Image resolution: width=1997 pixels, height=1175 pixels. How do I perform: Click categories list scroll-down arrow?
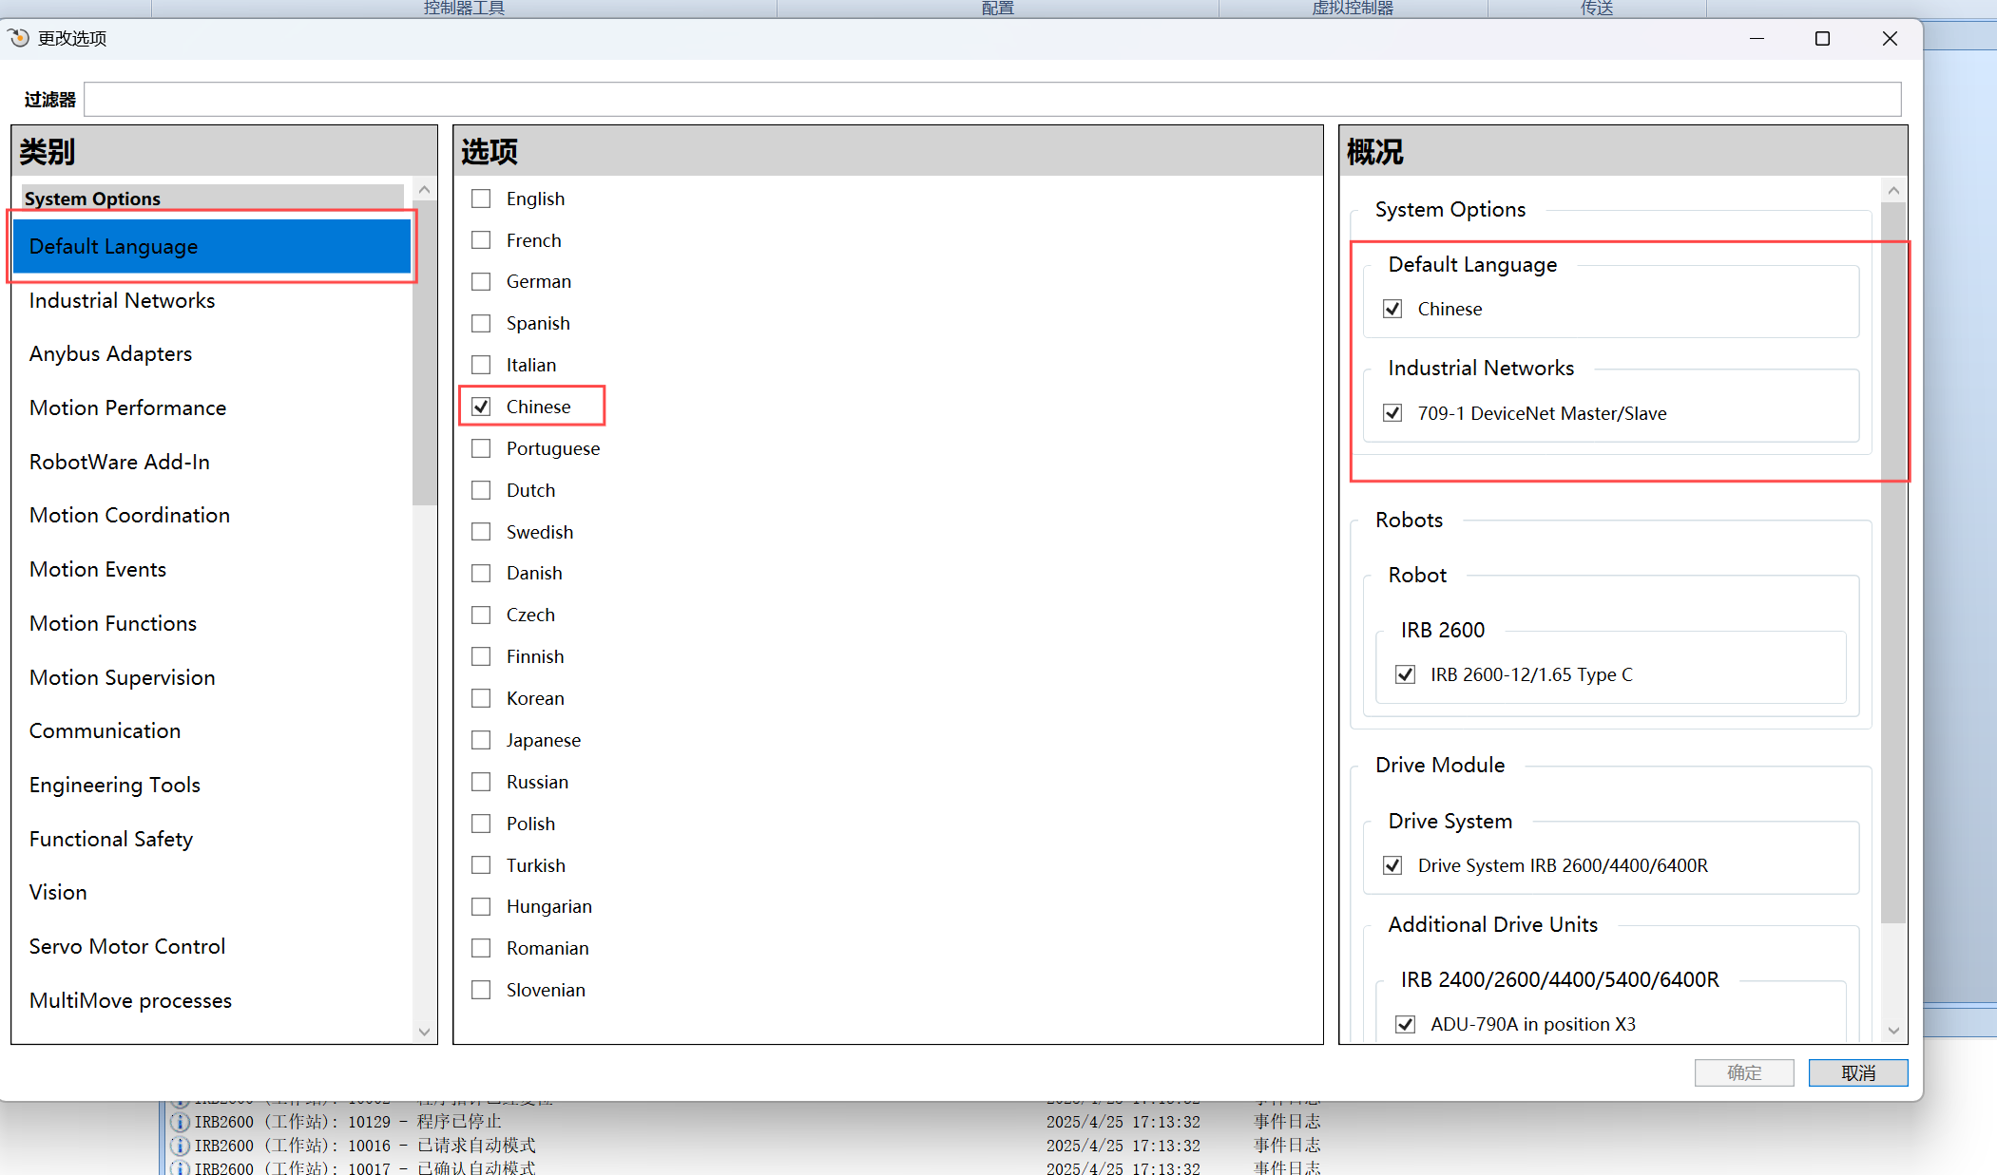425,1032
